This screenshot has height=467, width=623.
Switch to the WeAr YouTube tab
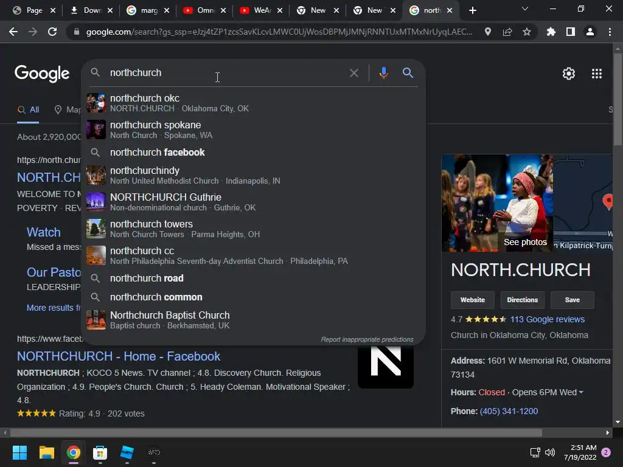click(x=262, y=10)
